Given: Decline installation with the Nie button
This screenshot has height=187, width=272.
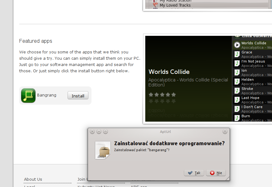Looking at the screenshot, I should click(216, 173).
